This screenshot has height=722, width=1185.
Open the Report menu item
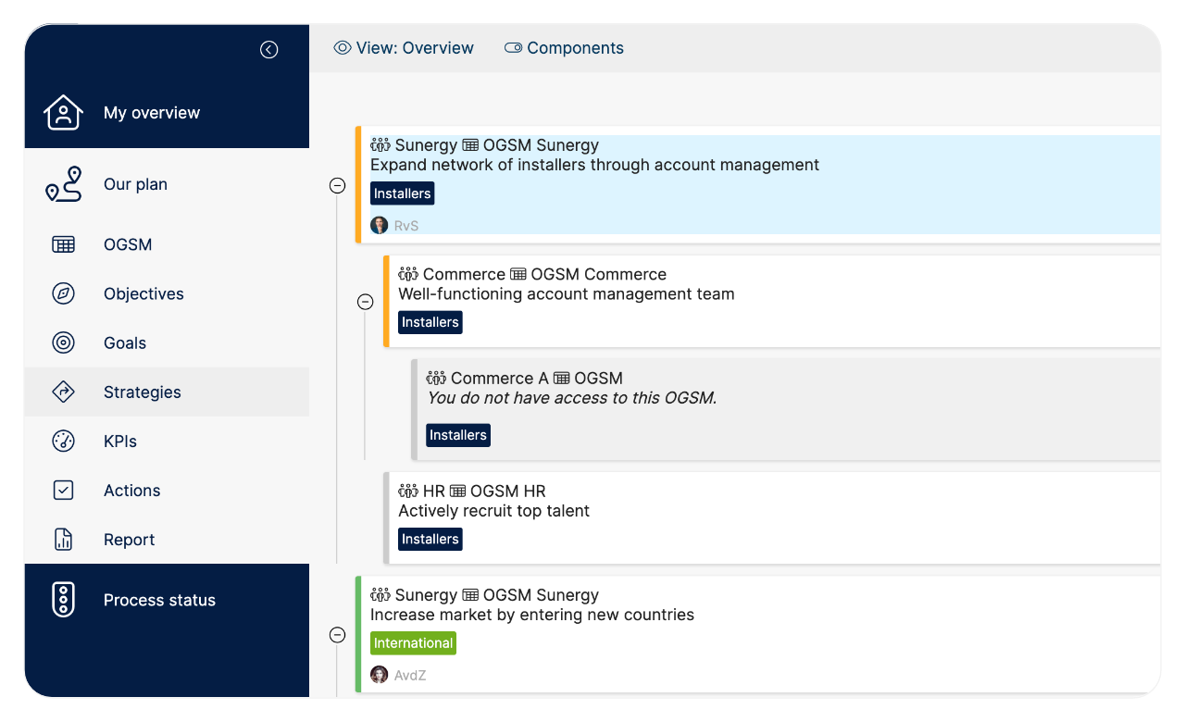tap(129, 540)
